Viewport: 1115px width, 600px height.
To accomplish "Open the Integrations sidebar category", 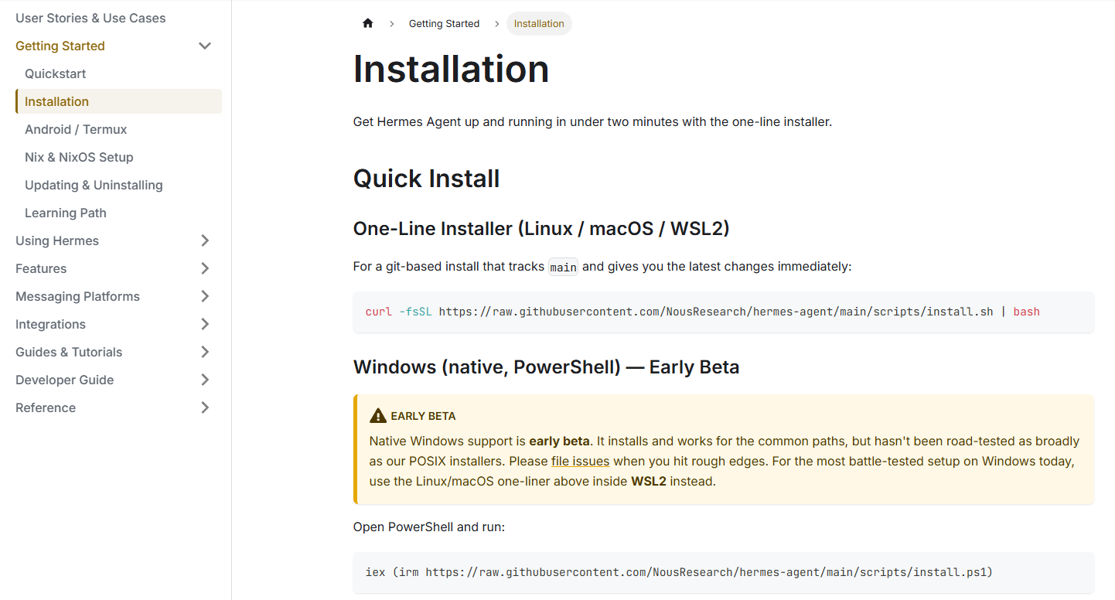I will pos(50,324).
